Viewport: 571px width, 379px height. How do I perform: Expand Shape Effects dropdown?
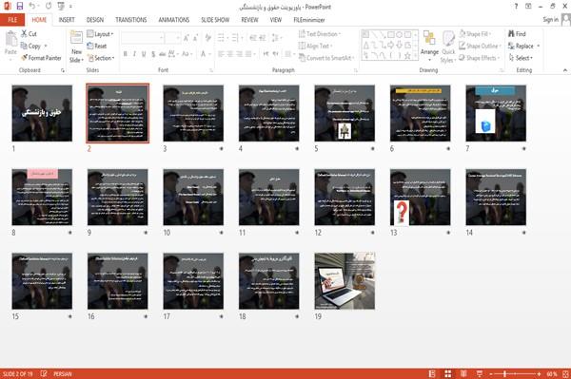coord(479,58)
